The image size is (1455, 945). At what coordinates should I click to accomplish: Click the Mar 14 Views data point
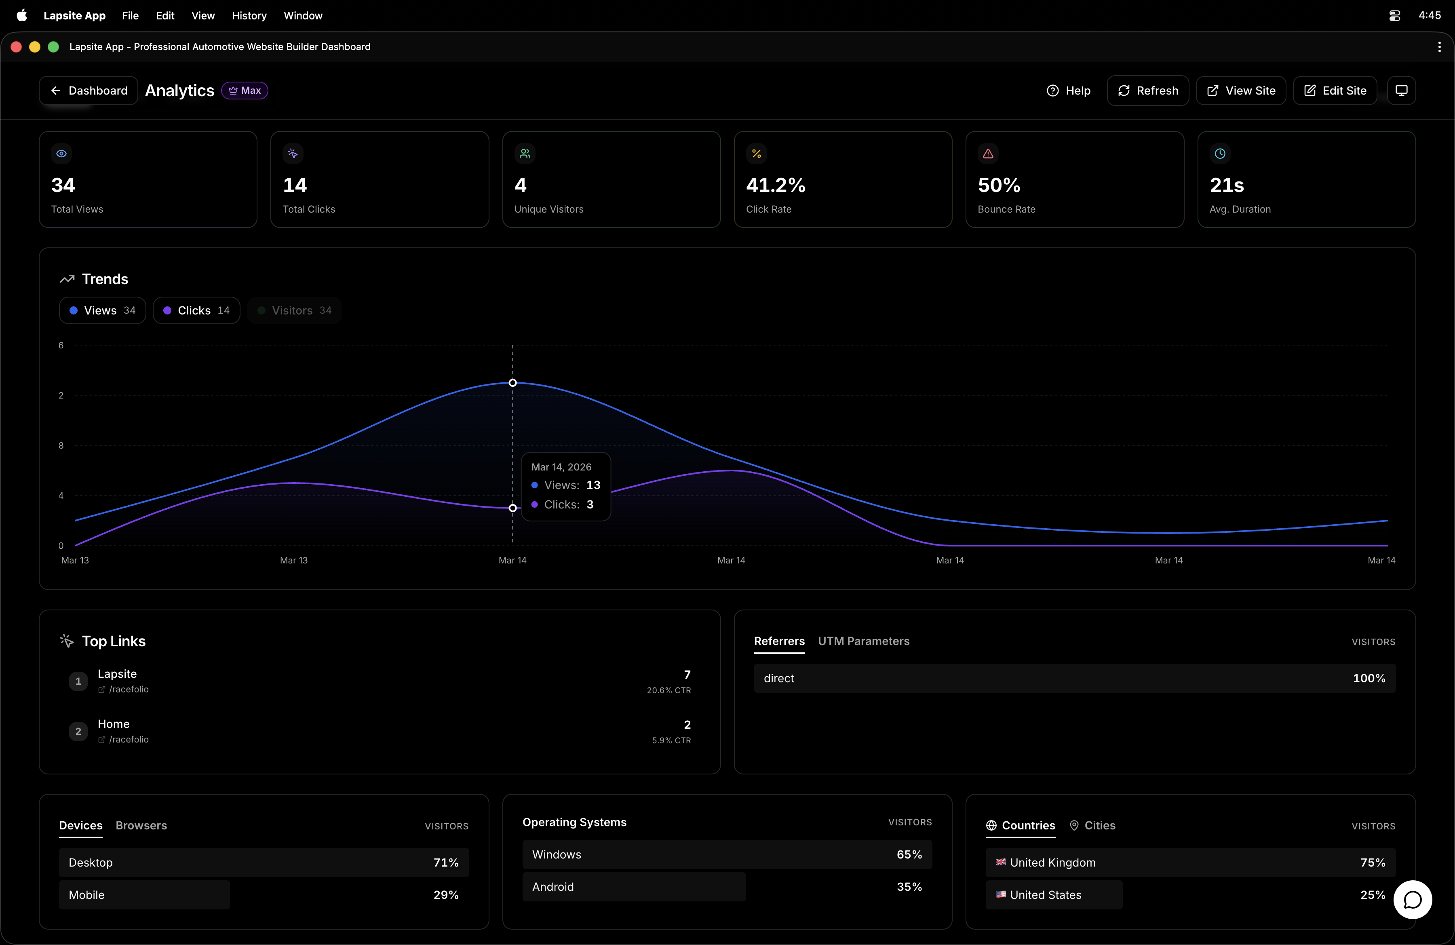(x=512, y=383)
